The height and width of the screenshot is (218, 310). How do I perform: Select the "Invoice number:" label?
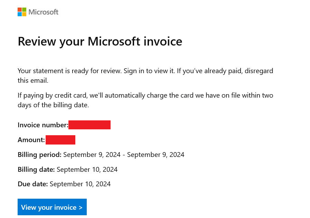(x=43, y=125)
